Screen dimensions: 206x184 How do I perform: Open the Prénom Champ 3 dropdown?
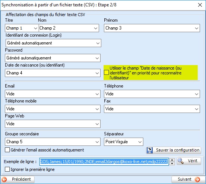point(152,28)
